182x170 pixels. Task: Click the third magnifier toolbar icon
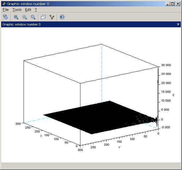click(33, 17)
